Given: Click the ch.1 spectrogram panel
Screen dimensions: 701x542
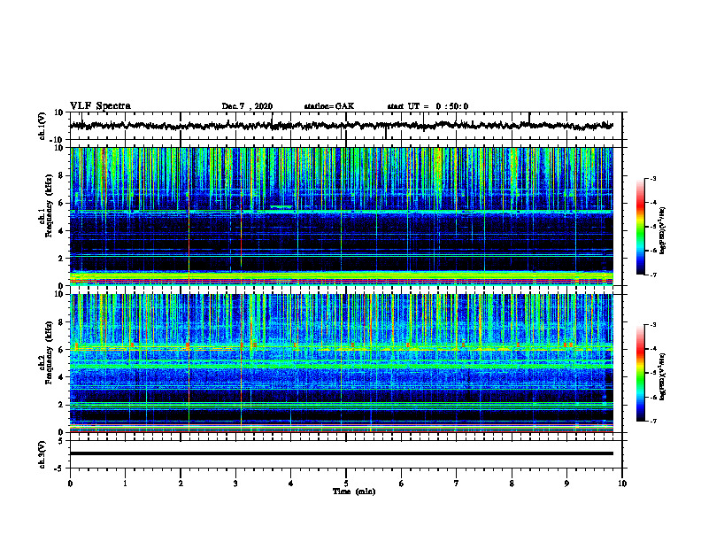Looking at the screenshot, I should point(342,216).
